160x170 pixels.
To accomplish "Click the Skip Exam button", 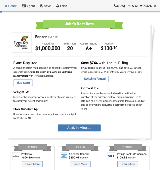I will (x=23, y=83).
